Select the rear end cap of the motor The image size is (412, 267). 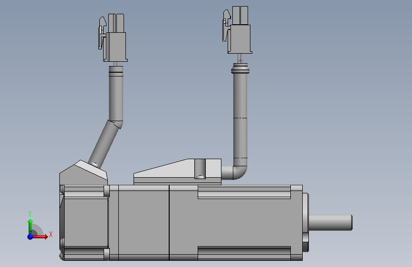click(x=85, y=223)
